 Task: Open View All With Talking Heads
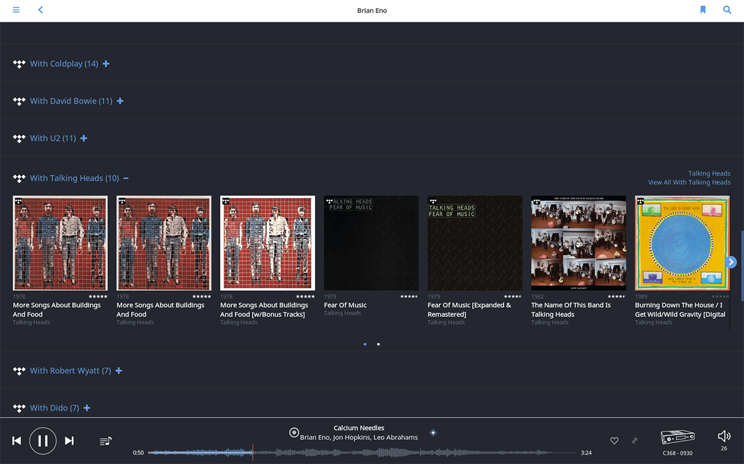[x=689, y=182]
